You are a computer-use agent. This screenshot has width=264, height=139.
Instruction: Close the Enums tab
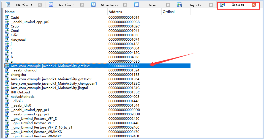168,5
